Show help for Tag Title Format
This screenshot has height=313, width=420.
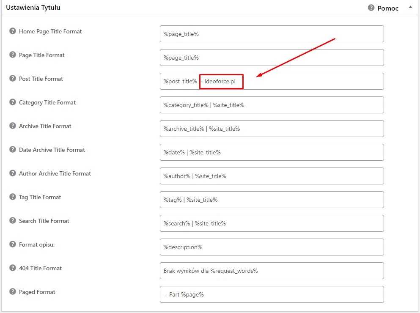coord(13,197)
